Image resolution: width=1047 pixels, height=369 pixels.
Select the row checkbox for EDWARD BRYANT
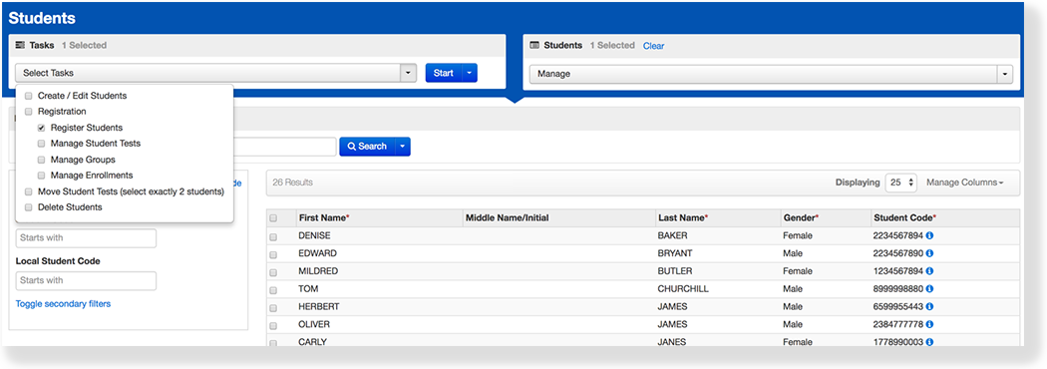(x=273, y=254)
